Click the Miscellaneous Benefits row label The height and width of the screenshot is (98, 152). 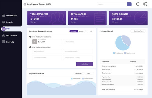108,84
